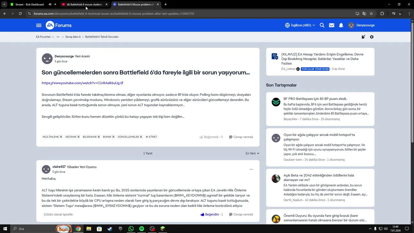Open BF PRO Battlepass 85 BP discussion
The image size is (414, 233).
315,99
